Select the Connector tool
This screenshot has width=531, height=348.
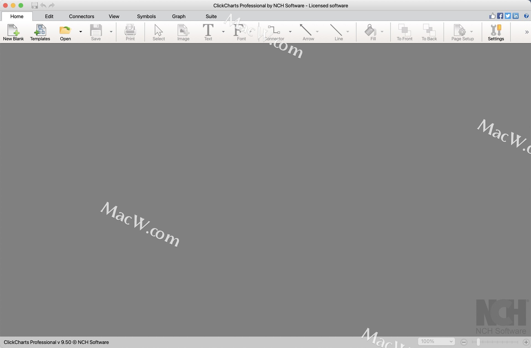pyautogui.click(x=274, y=32)
